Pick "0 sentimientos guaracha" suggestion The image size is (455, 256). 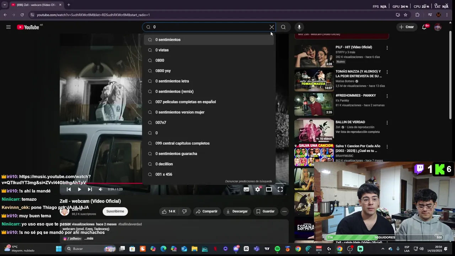209,154
